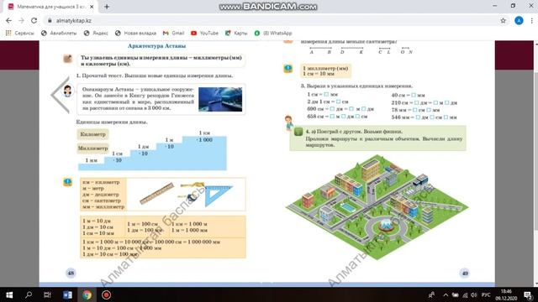
Task: Open Bandicam recorder from the taskbar
Action: click(x=106, y=294)
